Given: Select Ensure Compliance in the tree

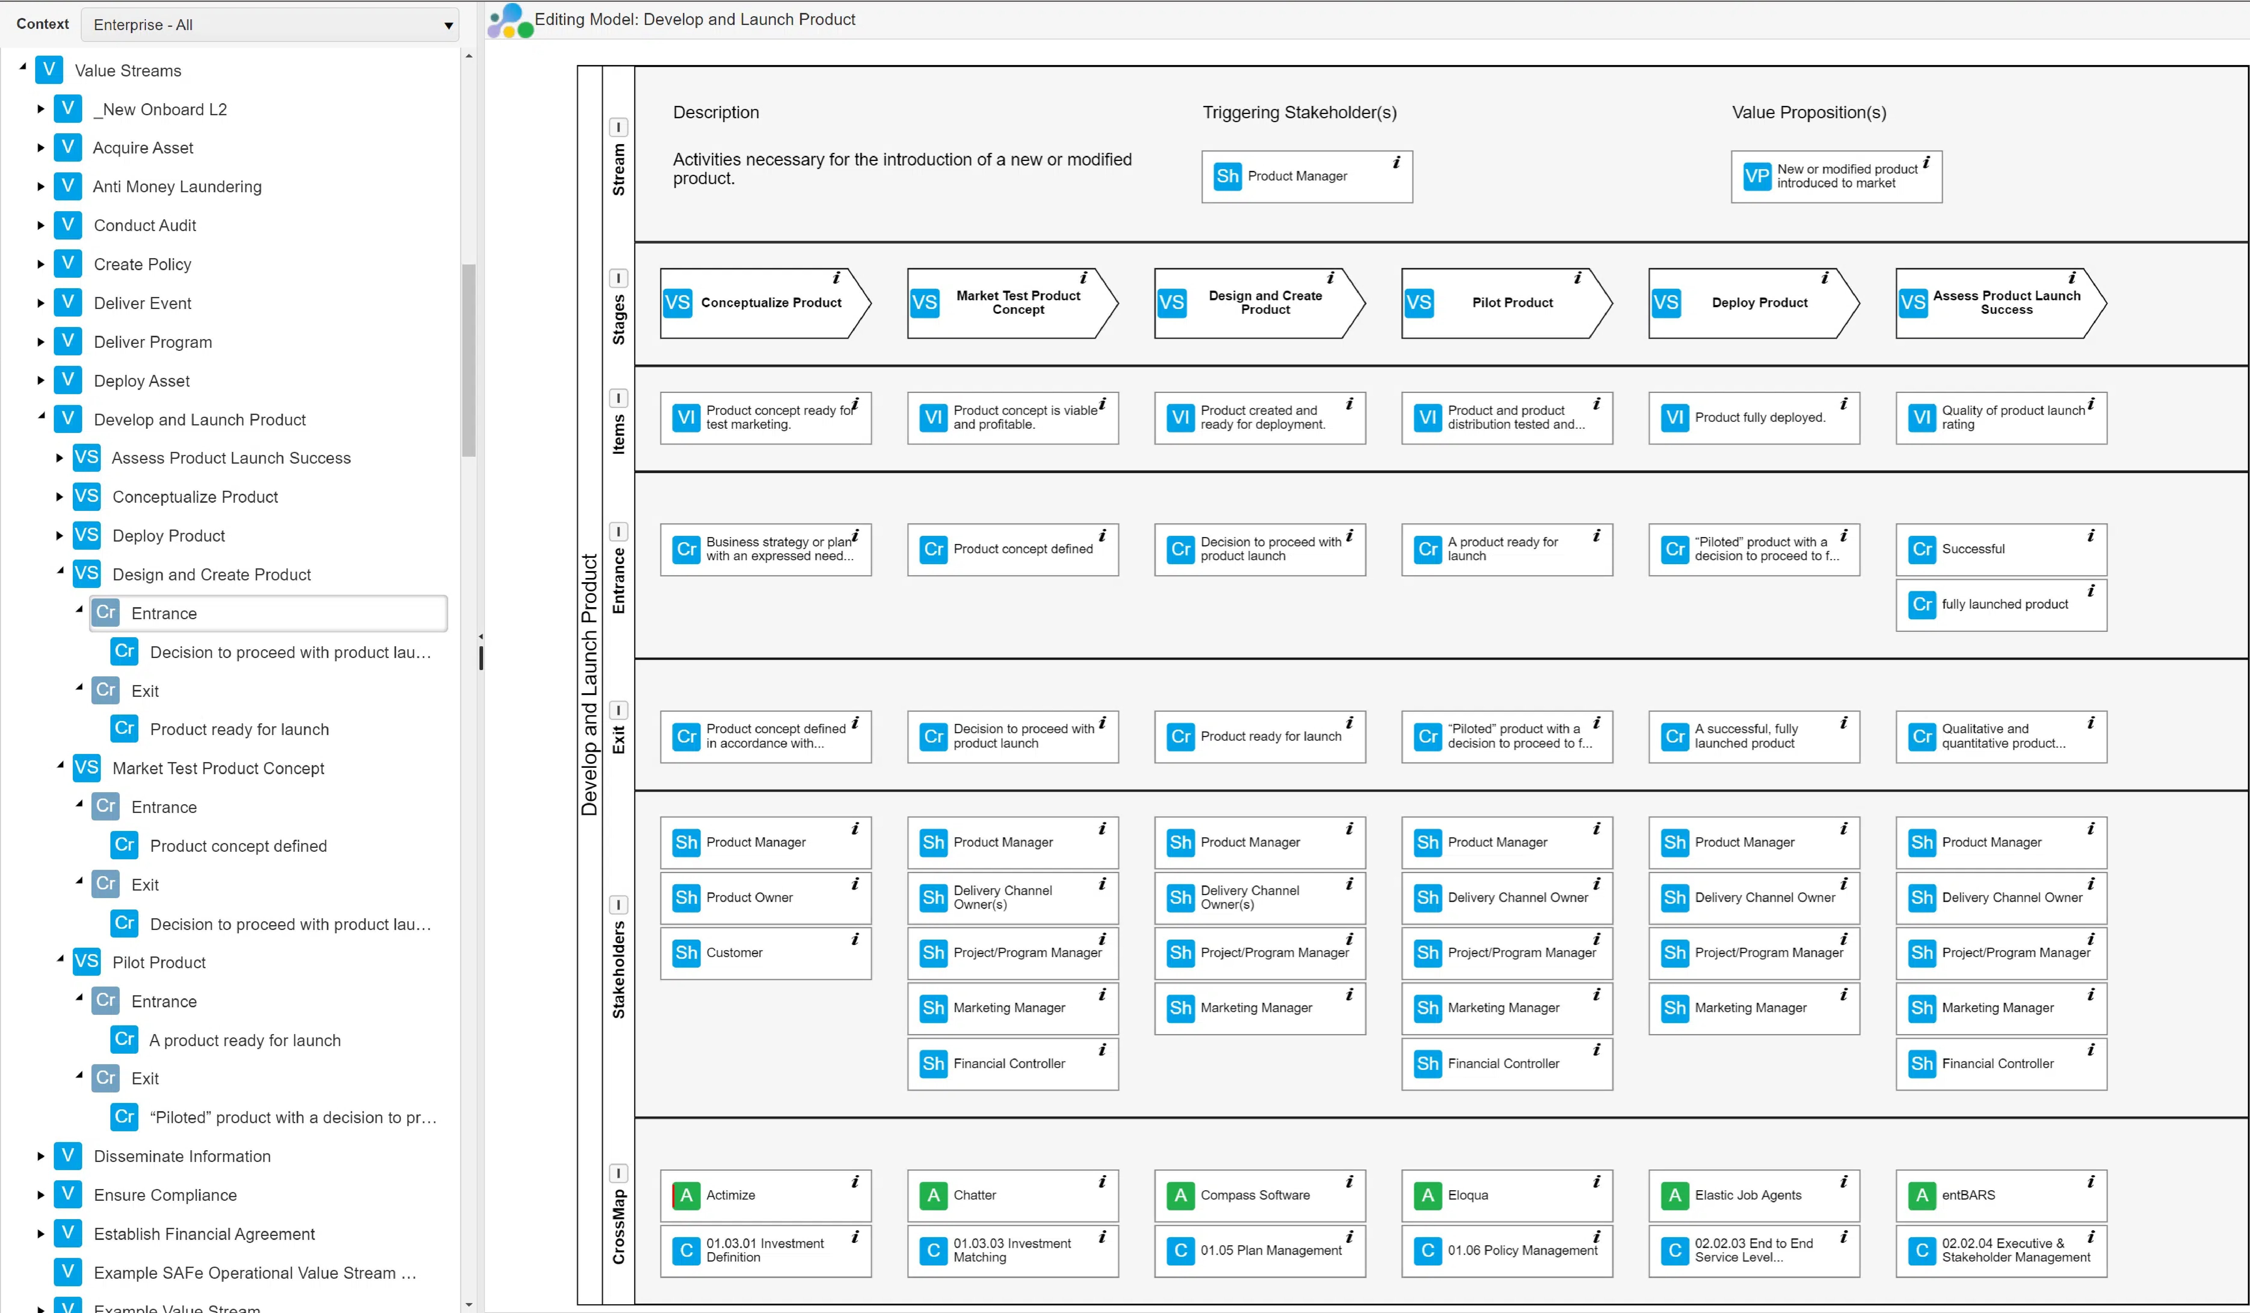Looking at the screenshot, I should (165, 1195).
